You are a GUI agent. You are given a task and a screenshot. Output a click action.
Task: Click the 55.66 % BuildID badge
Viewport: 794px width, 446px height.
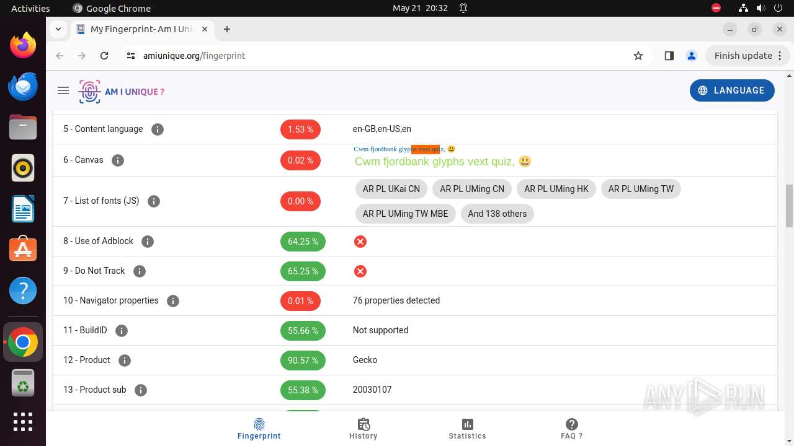(303, 331)
